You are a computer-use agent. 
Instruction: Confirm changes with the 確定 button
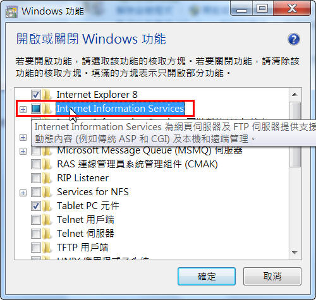tap(207, 277)
